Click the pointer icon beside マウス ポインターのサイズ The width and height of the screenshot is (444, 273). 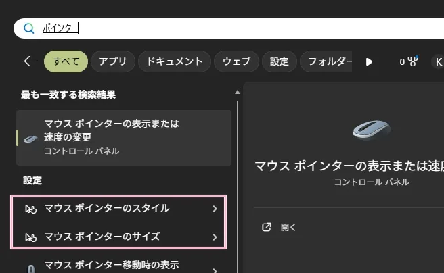pos(31,237)
